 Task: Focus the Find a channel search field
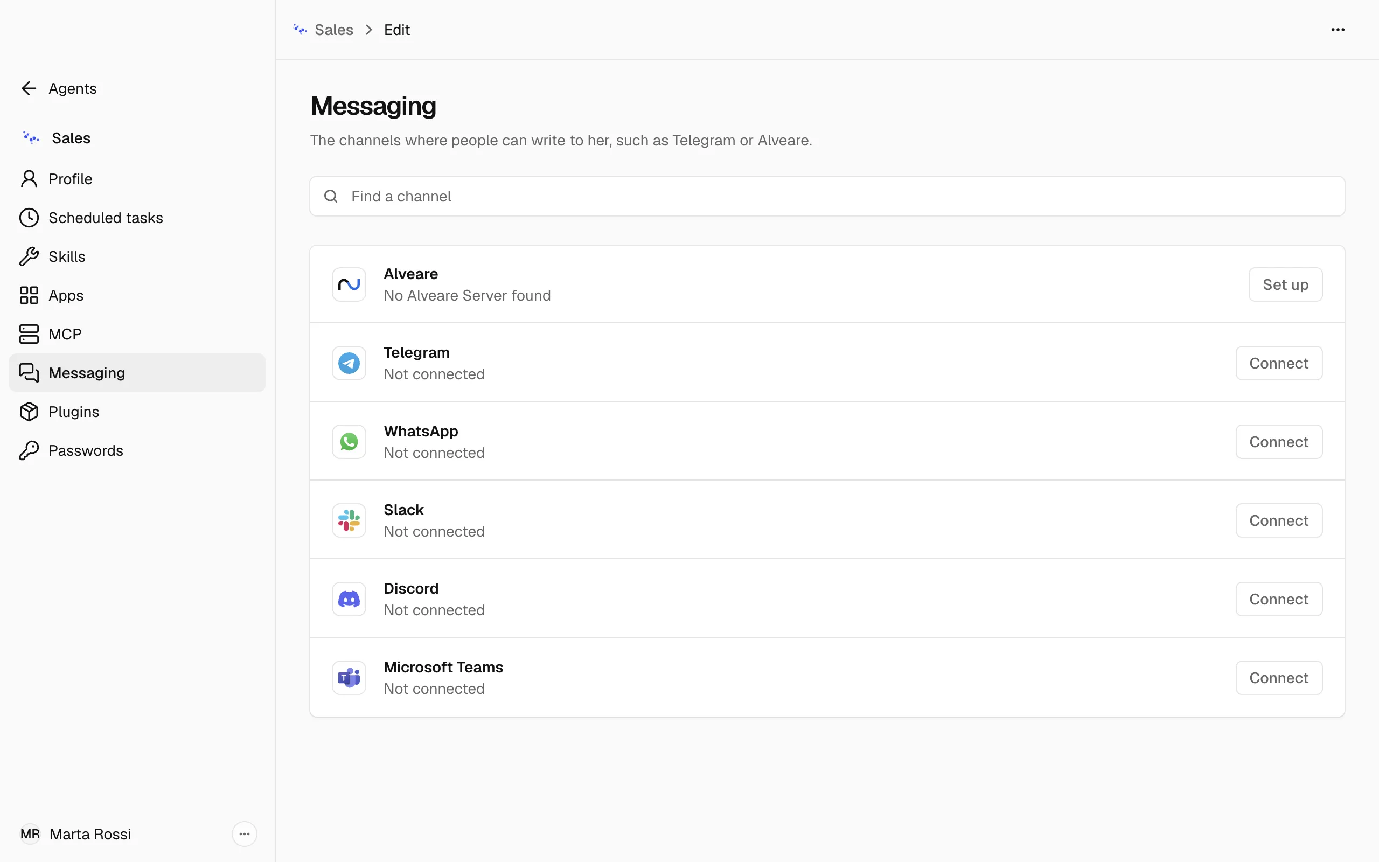[827, 196]
